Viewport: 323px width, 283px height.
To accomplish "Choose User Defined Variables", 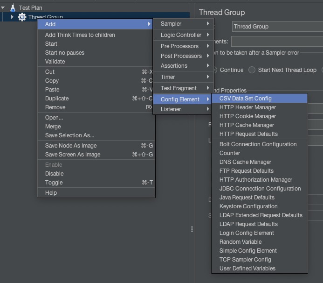I will [260, 269].
